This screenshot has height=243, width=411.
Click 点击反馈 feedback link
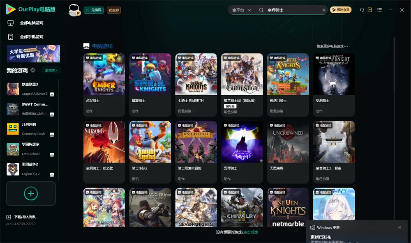point(251,232)
